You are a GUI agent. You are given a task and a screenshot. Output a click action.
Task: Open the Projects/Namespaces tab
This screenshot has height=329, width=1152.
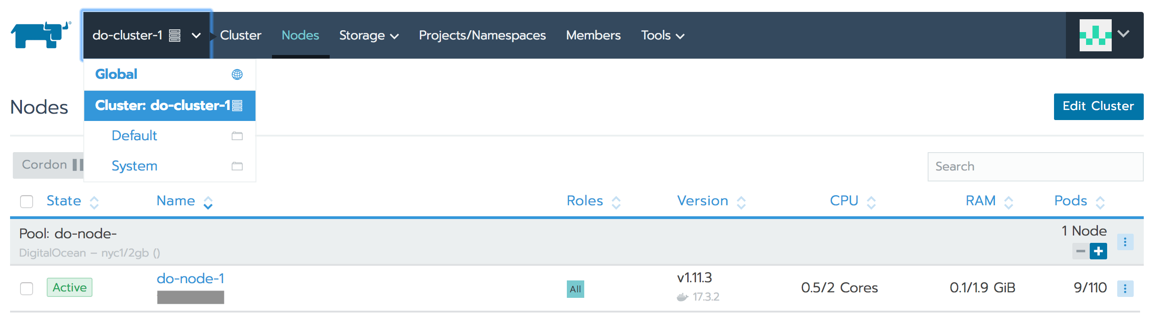point(482,35)
